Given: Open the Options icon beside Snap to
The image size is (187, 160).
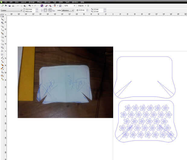Looking at the screenshot, I should [88, 6].
